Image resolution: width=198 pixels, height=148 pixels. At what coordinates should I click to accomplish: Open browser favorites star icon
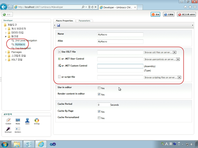click(x=190, y=7)
